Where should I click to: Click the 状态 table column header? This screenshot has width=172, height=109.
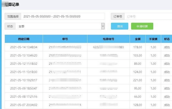click(167, 39)
